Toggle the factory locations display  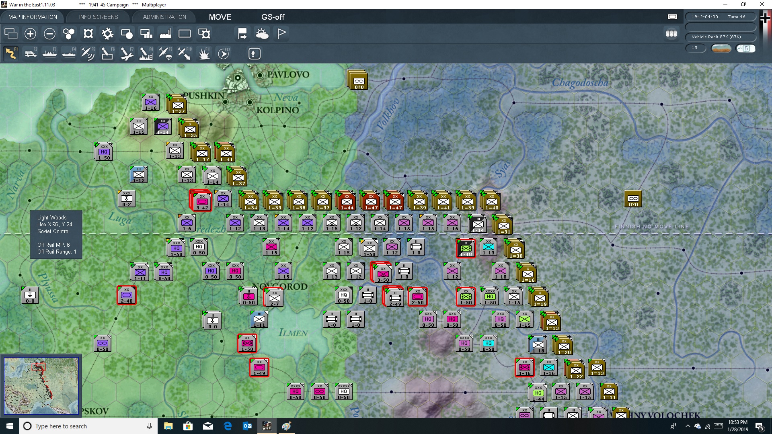coord(165,34)
